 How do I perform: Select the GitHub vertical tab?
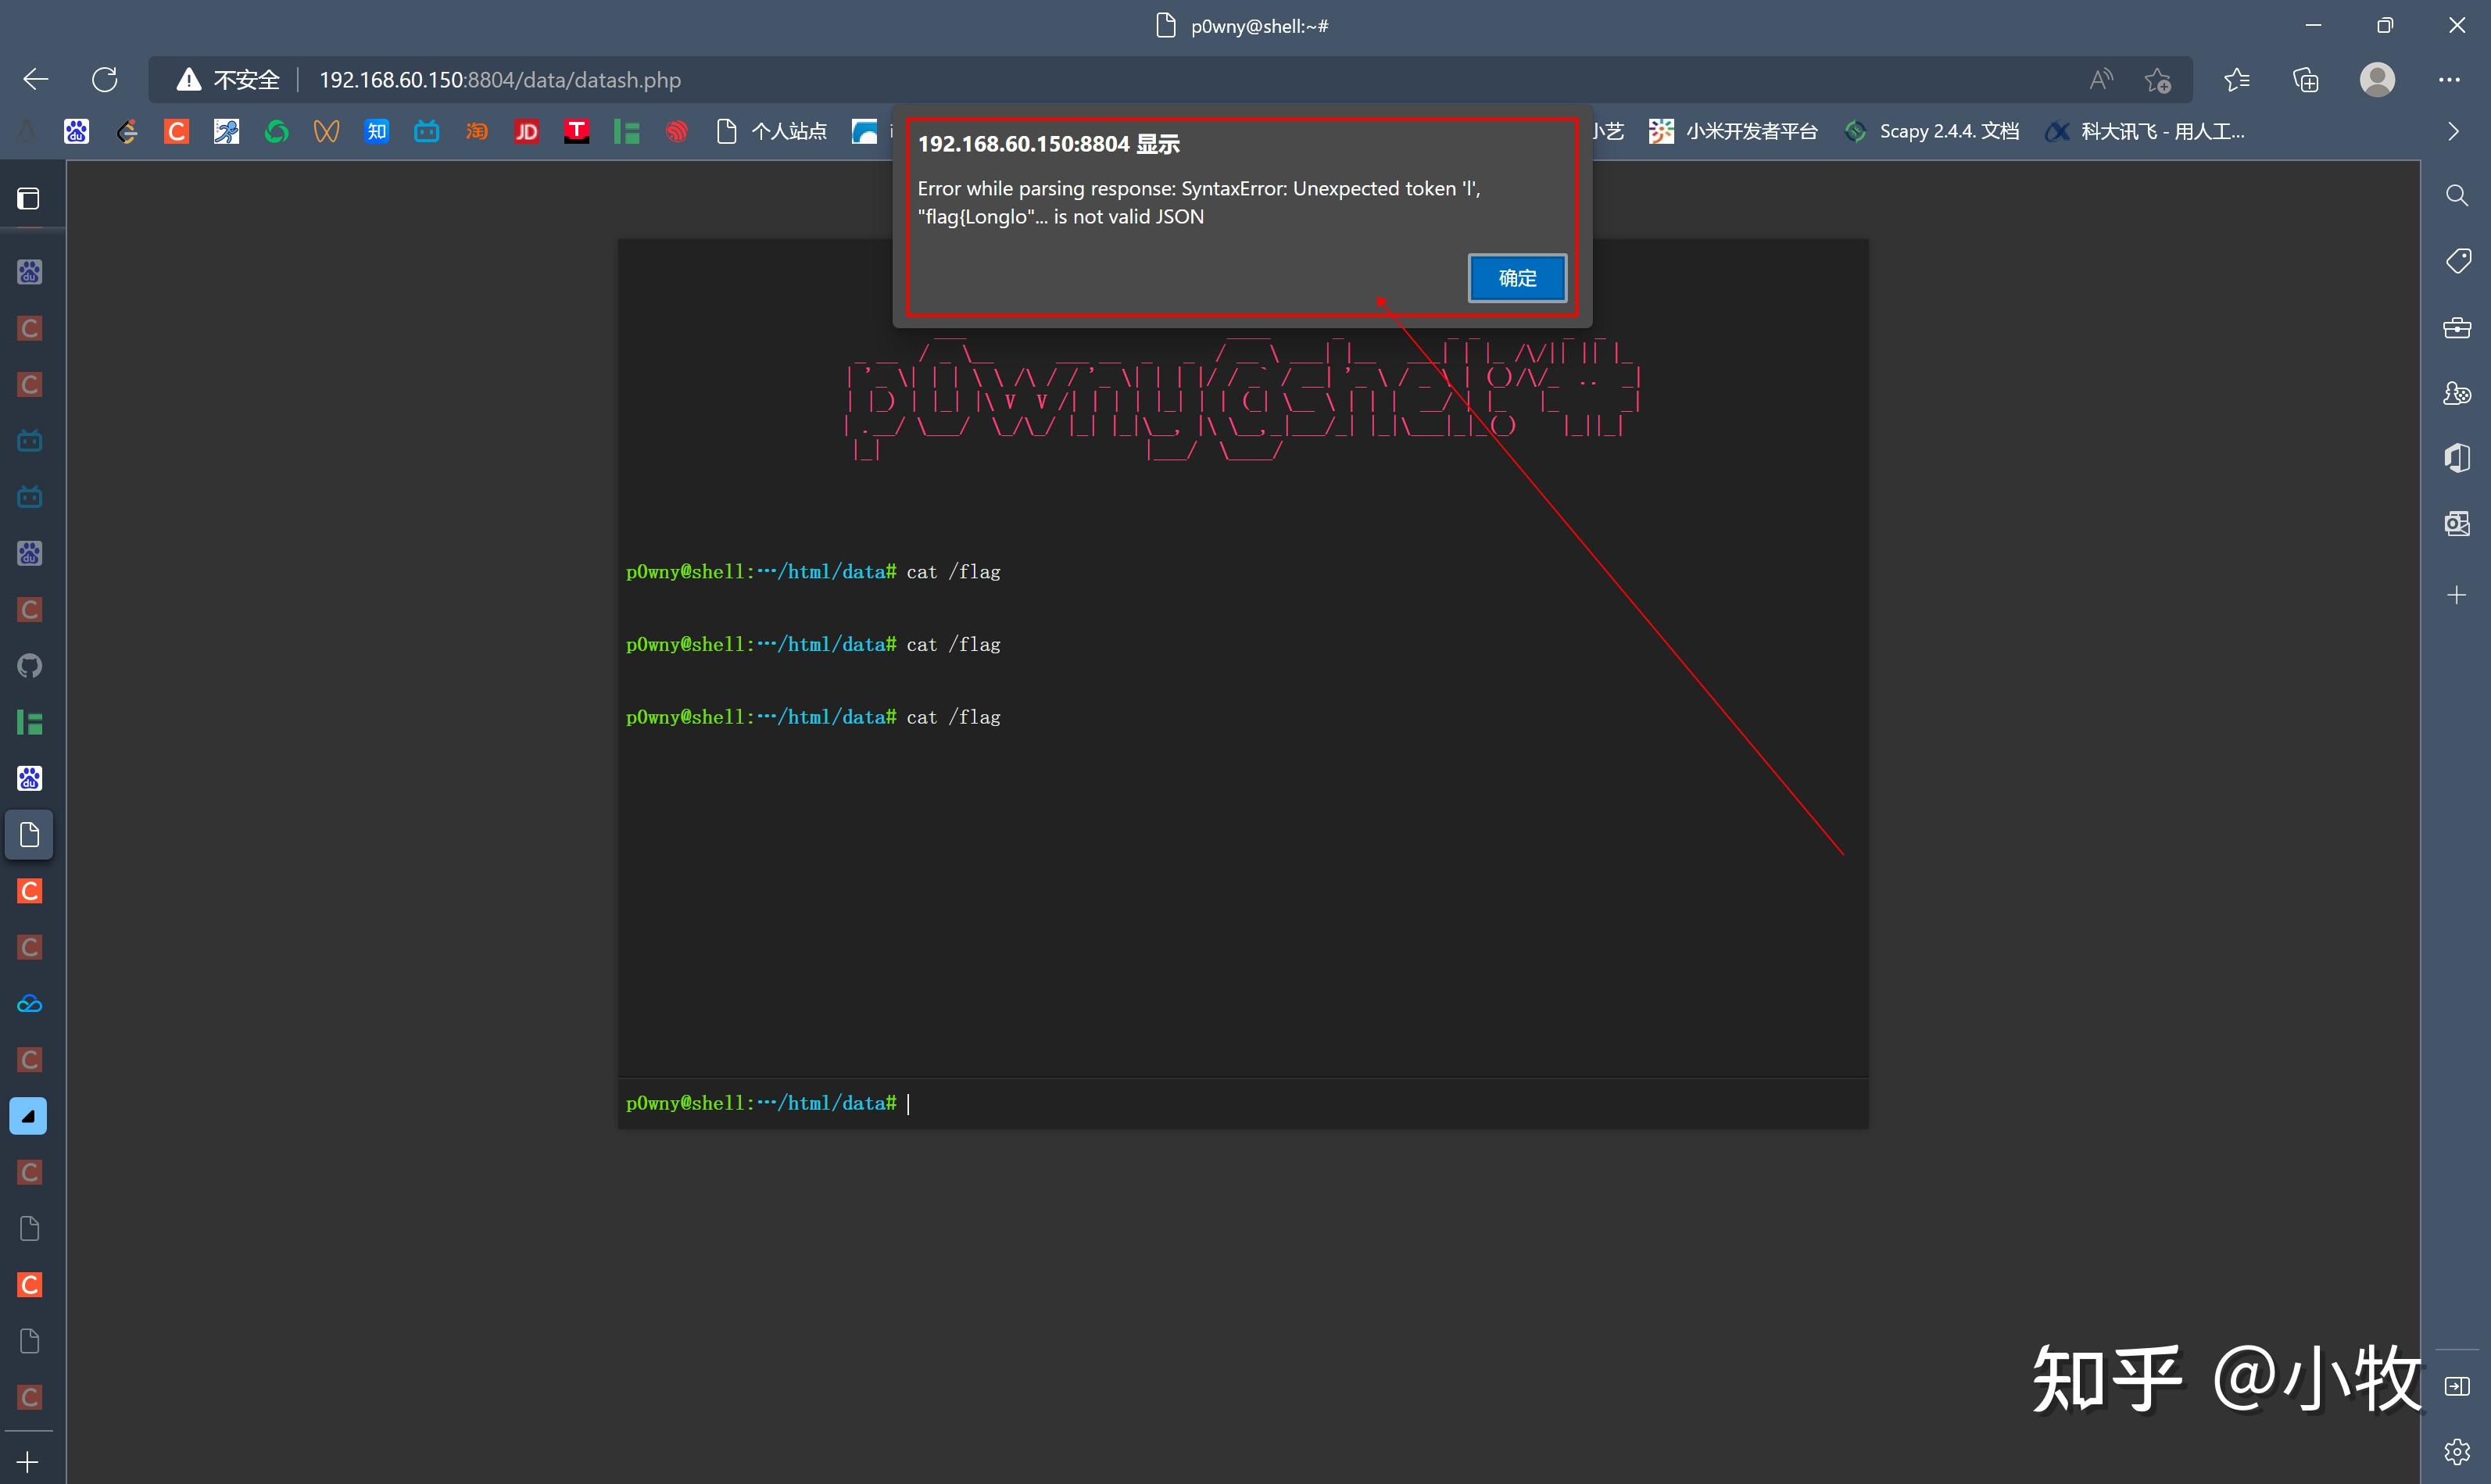click(29, 666)
